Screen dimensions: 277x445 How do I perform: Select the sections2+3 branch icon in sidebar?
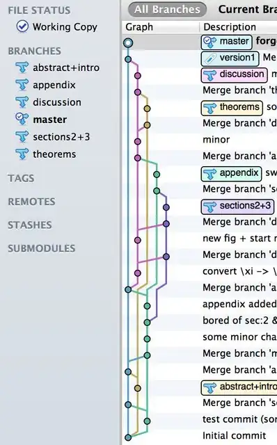[x=22, y=137]
